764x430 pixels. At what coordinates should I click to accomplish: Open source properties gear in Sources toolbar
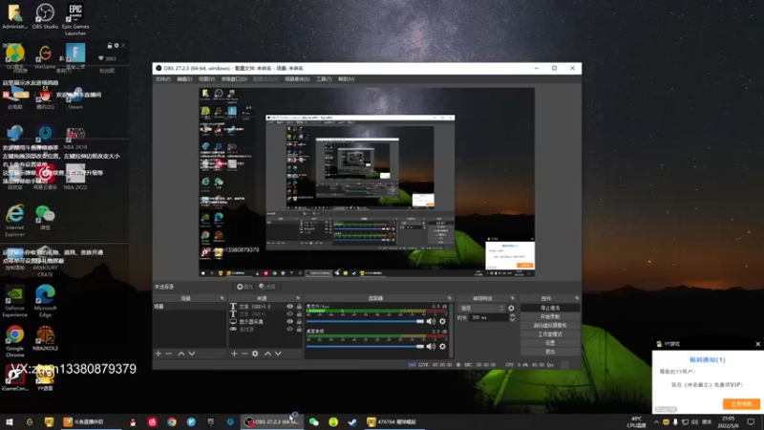[255, 354]
